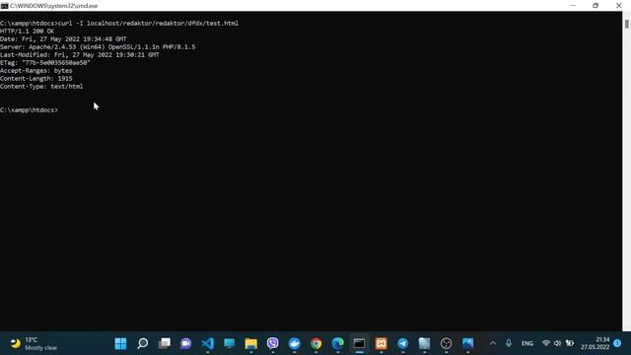631x355 pixels.
Task: Open weather widget showing 13°C
Action: click(x=34, y=344)
